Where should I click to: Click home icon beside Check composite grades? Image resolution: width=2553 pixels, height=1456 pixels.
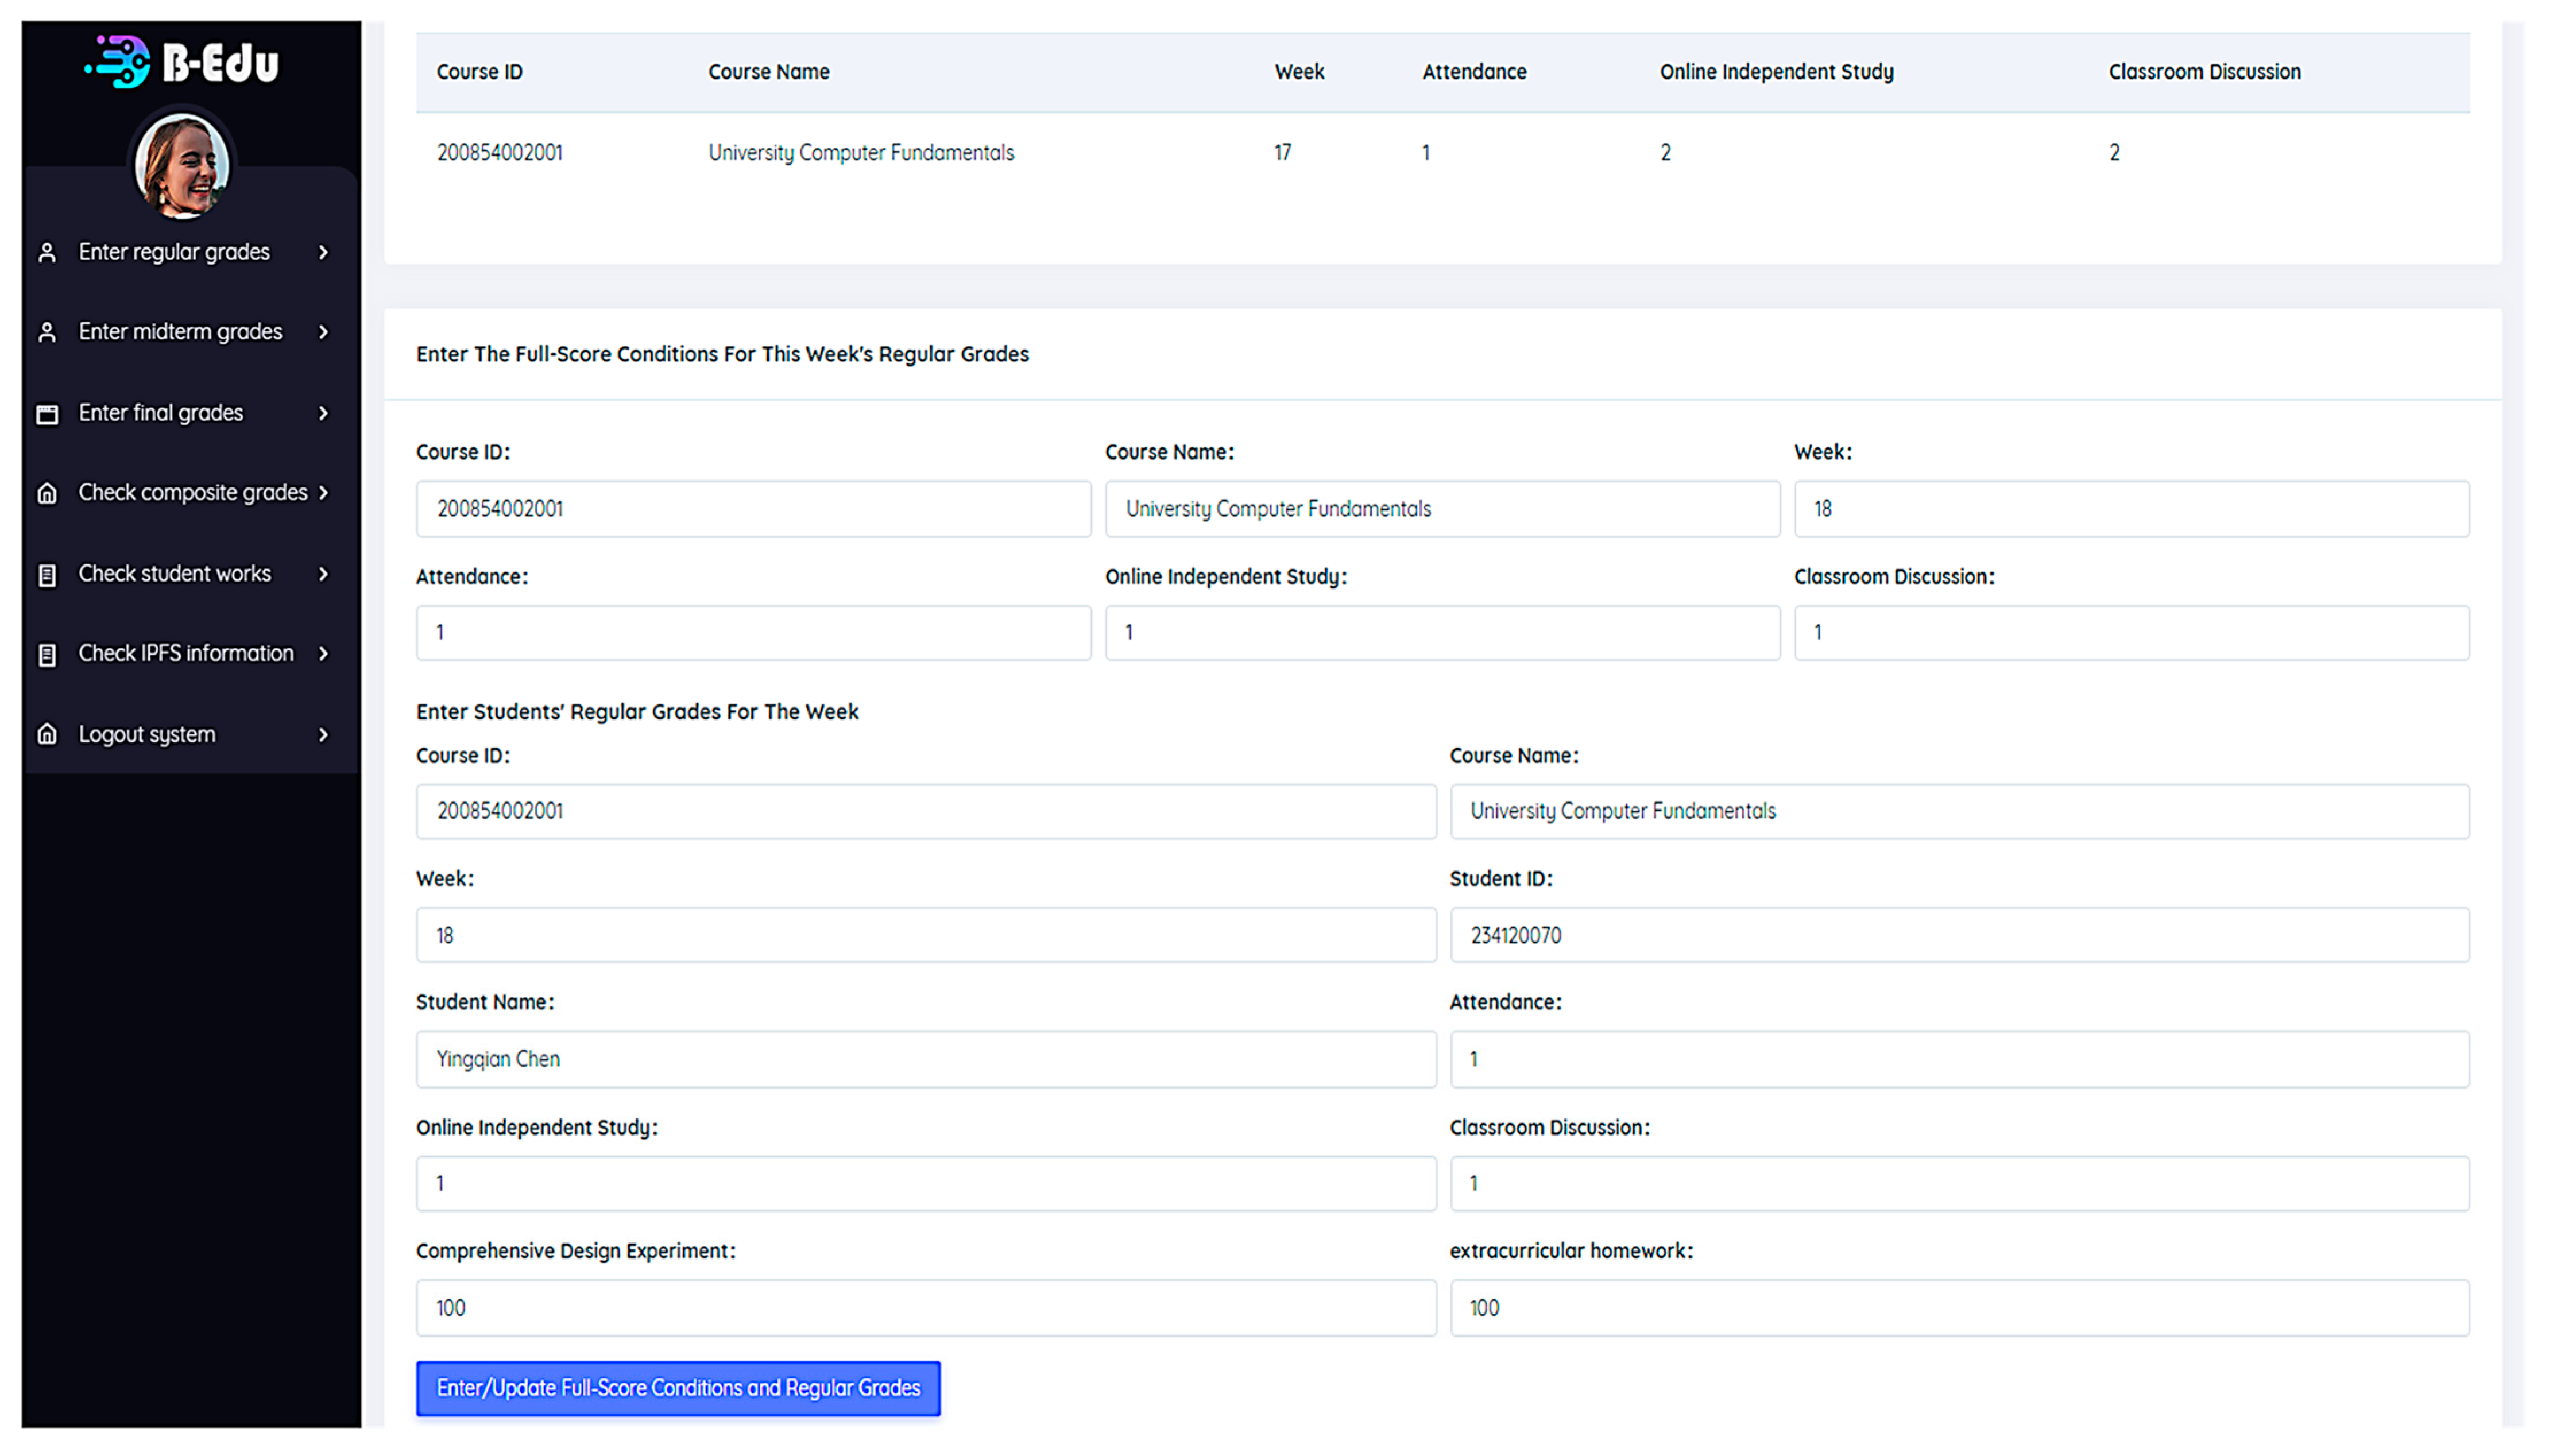click(x=47, y=493)
